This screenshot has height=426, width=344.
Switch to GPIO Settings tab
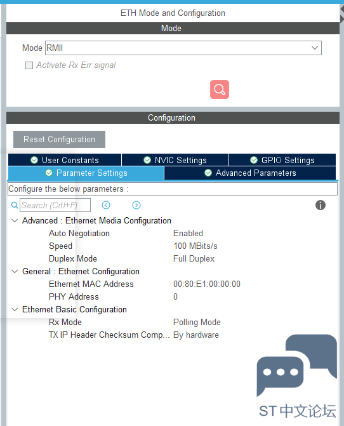(x=282, y=160)
